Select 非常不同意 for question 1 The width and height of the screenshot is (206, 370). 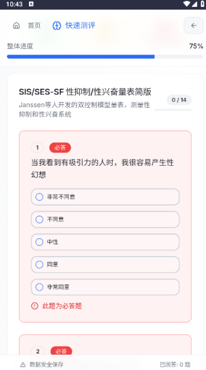(105, 197)
